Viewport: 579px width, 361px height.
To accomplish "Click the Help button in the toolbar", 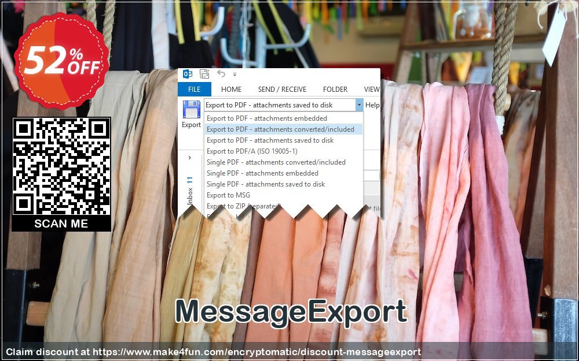I will tap(372, 105).
